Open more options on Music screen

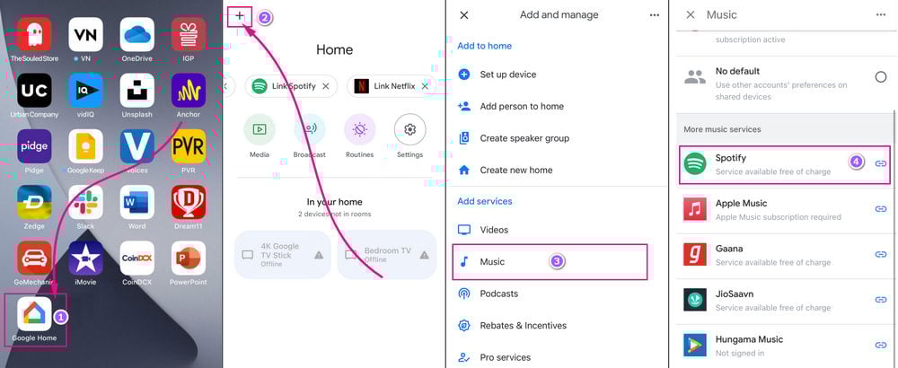[881, 15]
